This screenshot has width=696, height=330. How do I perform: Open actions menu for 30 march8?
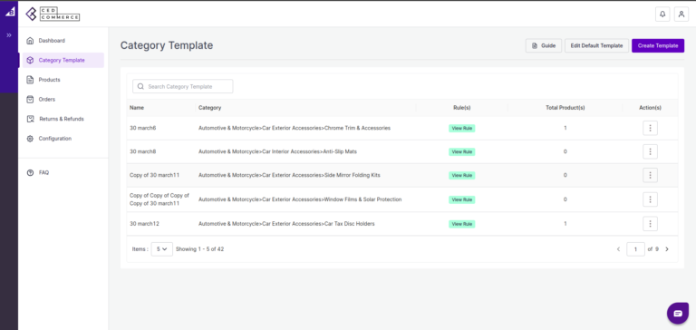point(651,151)
